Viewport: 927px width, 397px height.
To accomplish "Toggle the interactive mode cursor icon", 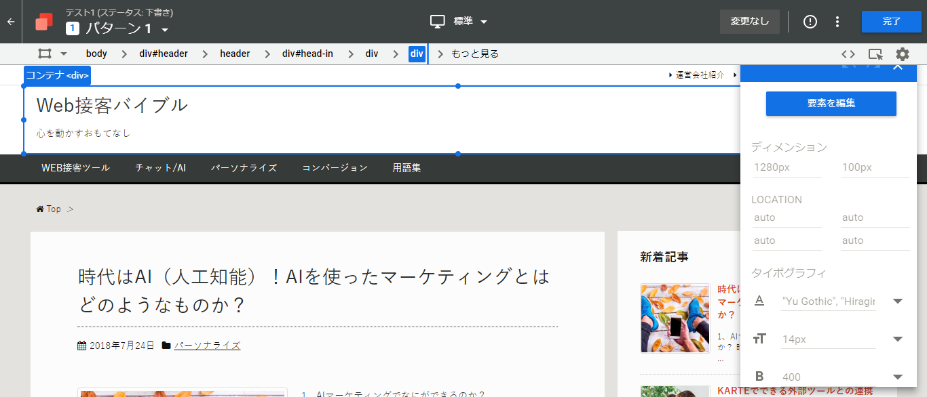I will 875,54.
